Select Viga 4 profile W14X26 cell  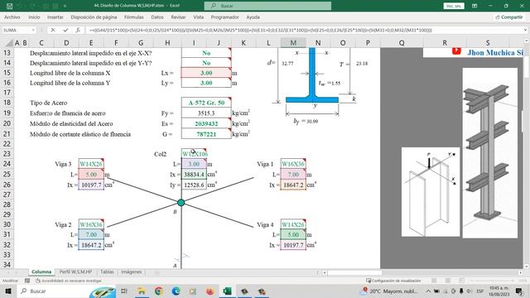(293, 224)
